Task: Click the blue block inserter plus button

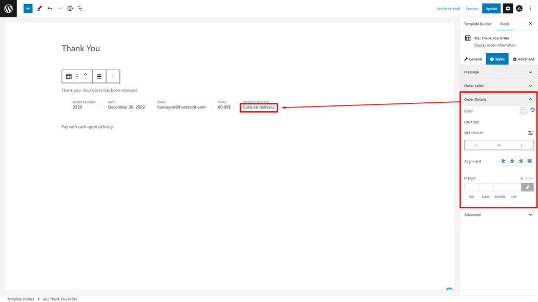Action: [28, 9]
